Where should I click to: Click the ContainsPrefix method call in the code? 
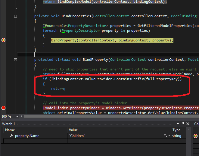click(x=129, y=79)
